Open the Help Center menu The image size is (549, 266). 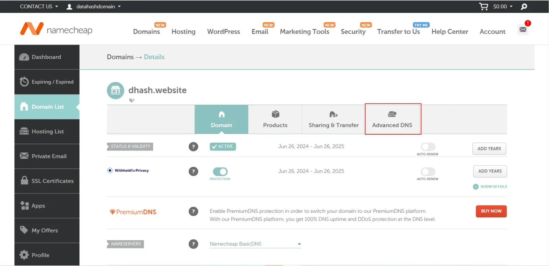tap(450, 31)
